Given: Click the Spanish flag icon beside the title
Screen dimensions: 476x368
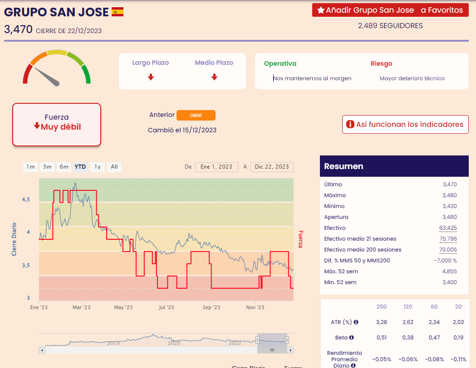Looking at the screenshot, I should tap(118, 12).
